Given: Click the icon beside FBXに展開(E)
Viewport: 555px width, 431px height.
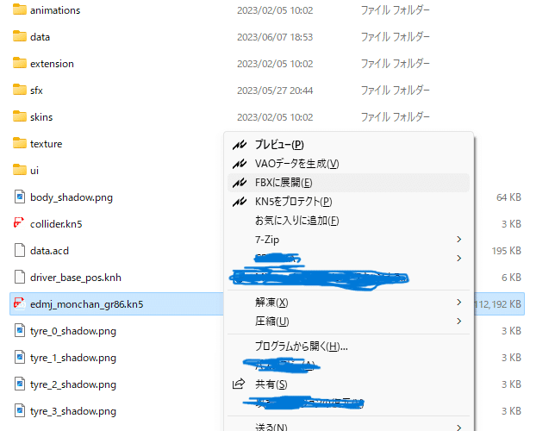Looking at the screenshot, I should (240, 183).
